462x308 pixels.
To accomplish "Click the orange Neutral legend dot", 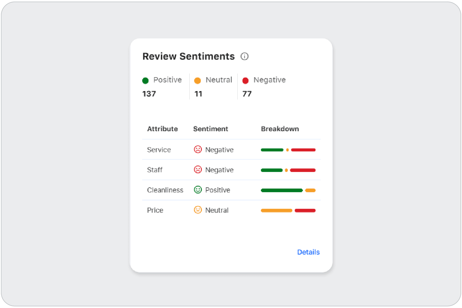I will (197, 80).
